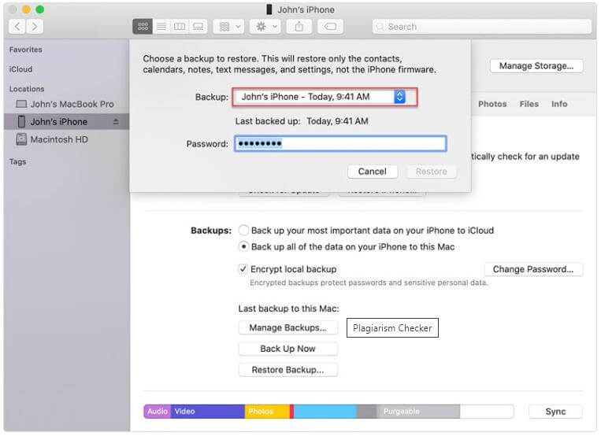
Task: Click the Purgeable segment of storage bar
Action: coord(417,412)
